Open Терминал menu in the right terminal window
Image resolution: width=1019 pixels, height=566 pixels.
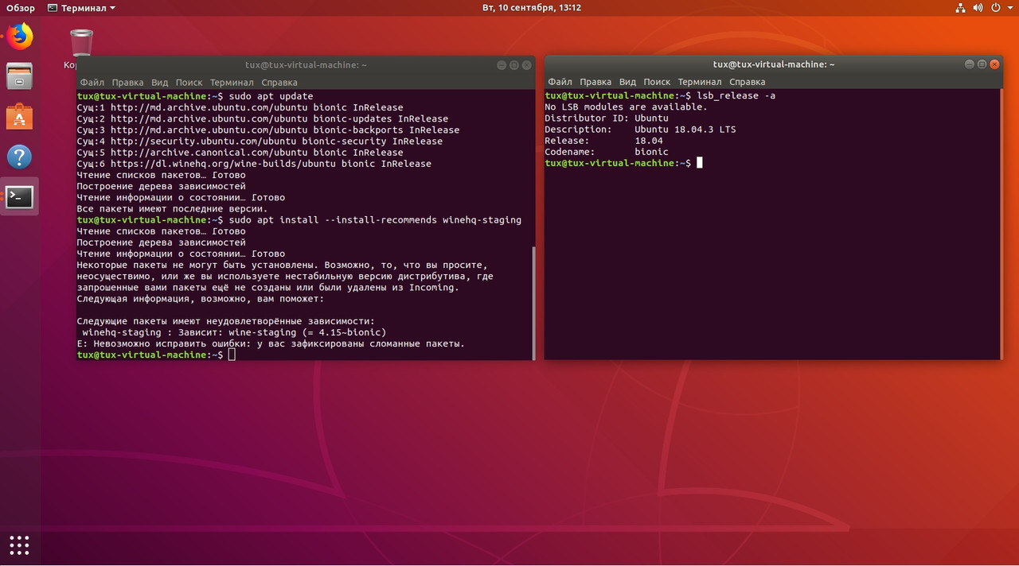pos(700,81)
